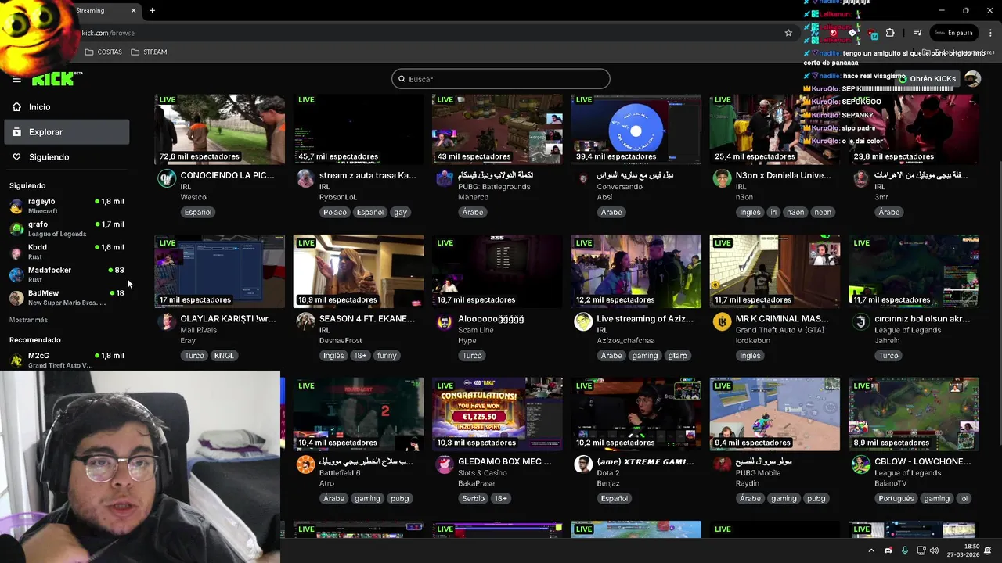Open BadMew channel in following list
This screenshot has height=563, width=1002.
pos(67,297)
